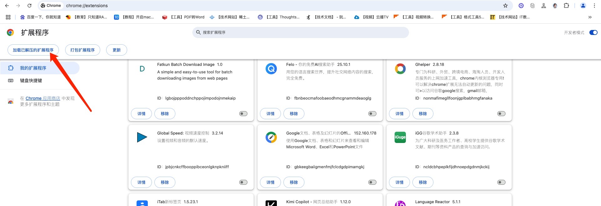Focus the 搜索扩展程序 search field

tap(300, 32)
